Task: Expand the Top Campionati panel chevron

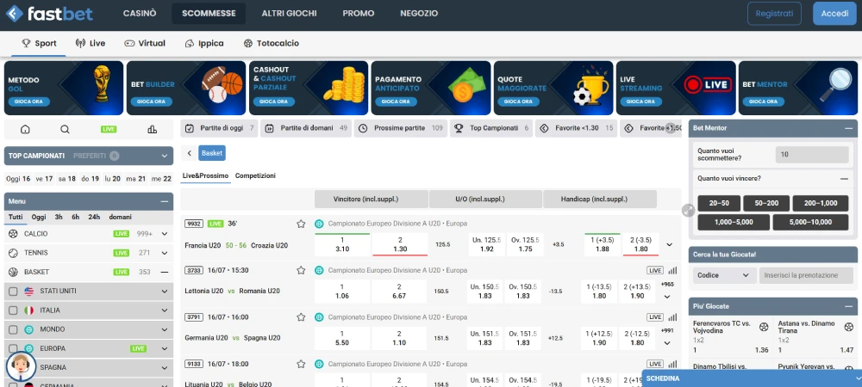Action: 165,157
